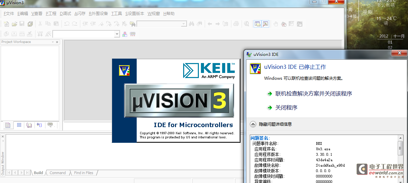This screenshot has height=183, width=408.
Task: Click first-tab scroll arrow in Output Window
Action: tap(8, 173)
